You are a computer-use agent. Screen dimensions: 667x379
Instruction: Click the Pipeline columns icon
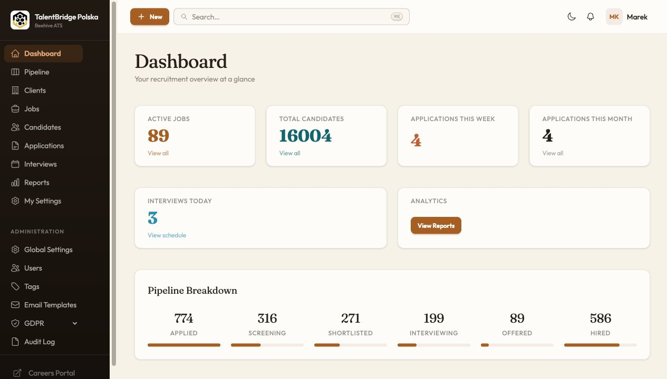(15, 72)
